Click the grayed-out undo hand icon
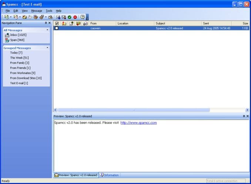 [30, 17]
